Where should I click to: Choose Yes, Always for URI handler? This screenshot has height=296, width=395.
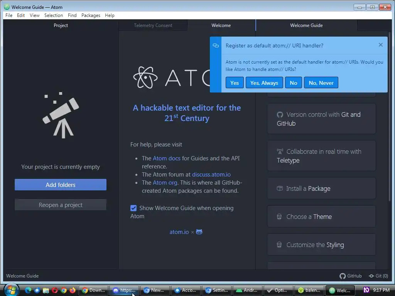coord(264,82)
